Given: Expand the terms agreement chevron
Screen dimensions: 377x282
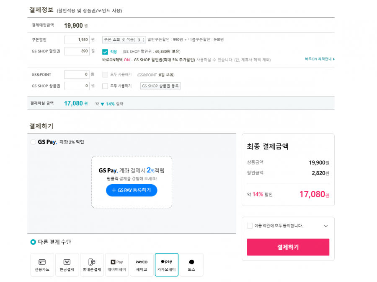Looking at the screenshot, I should pyautogui.click(x=326, y=226).
